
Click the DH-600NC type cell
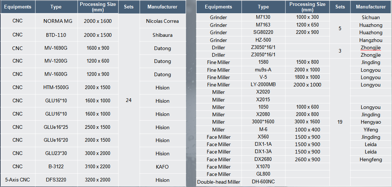(x=263, y=182)
